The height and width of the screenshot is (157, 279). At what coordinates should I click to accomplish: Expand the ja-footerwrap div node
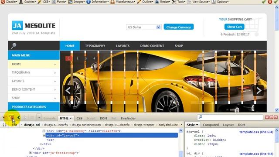pos(30,153)
